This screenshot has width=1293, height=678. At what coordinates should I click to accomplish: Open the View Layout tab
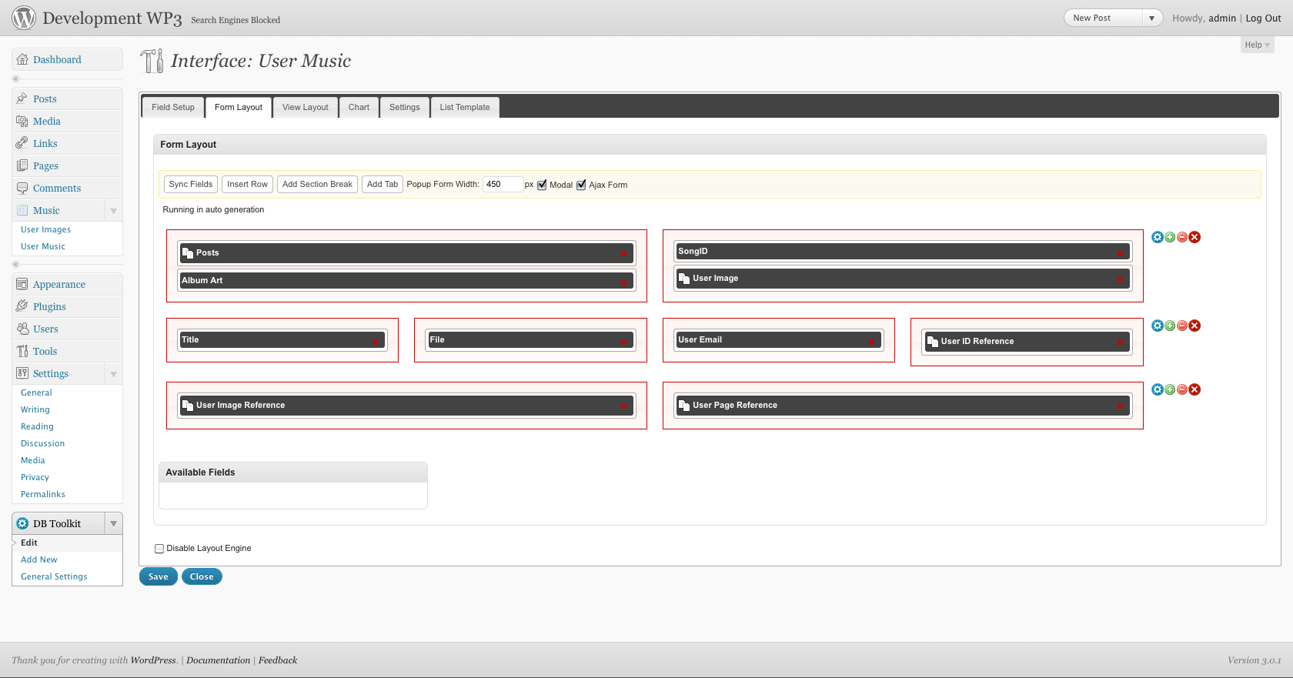click(x=306, y=107)
